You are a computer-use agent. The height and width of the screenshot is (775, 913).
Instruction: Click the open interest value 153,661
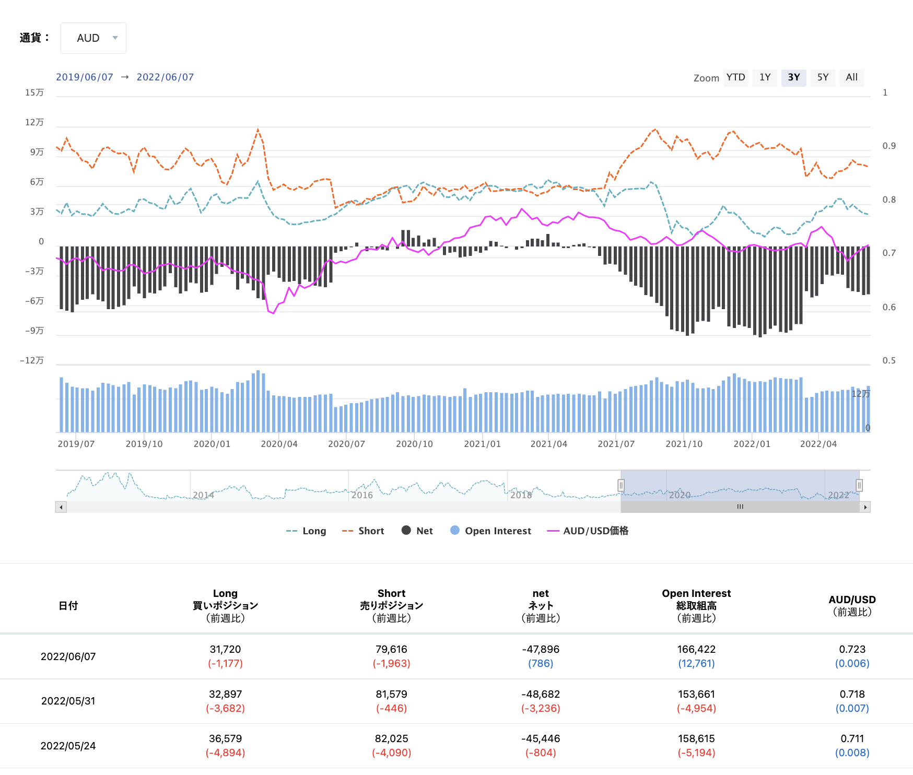click(x=696, y=695)
